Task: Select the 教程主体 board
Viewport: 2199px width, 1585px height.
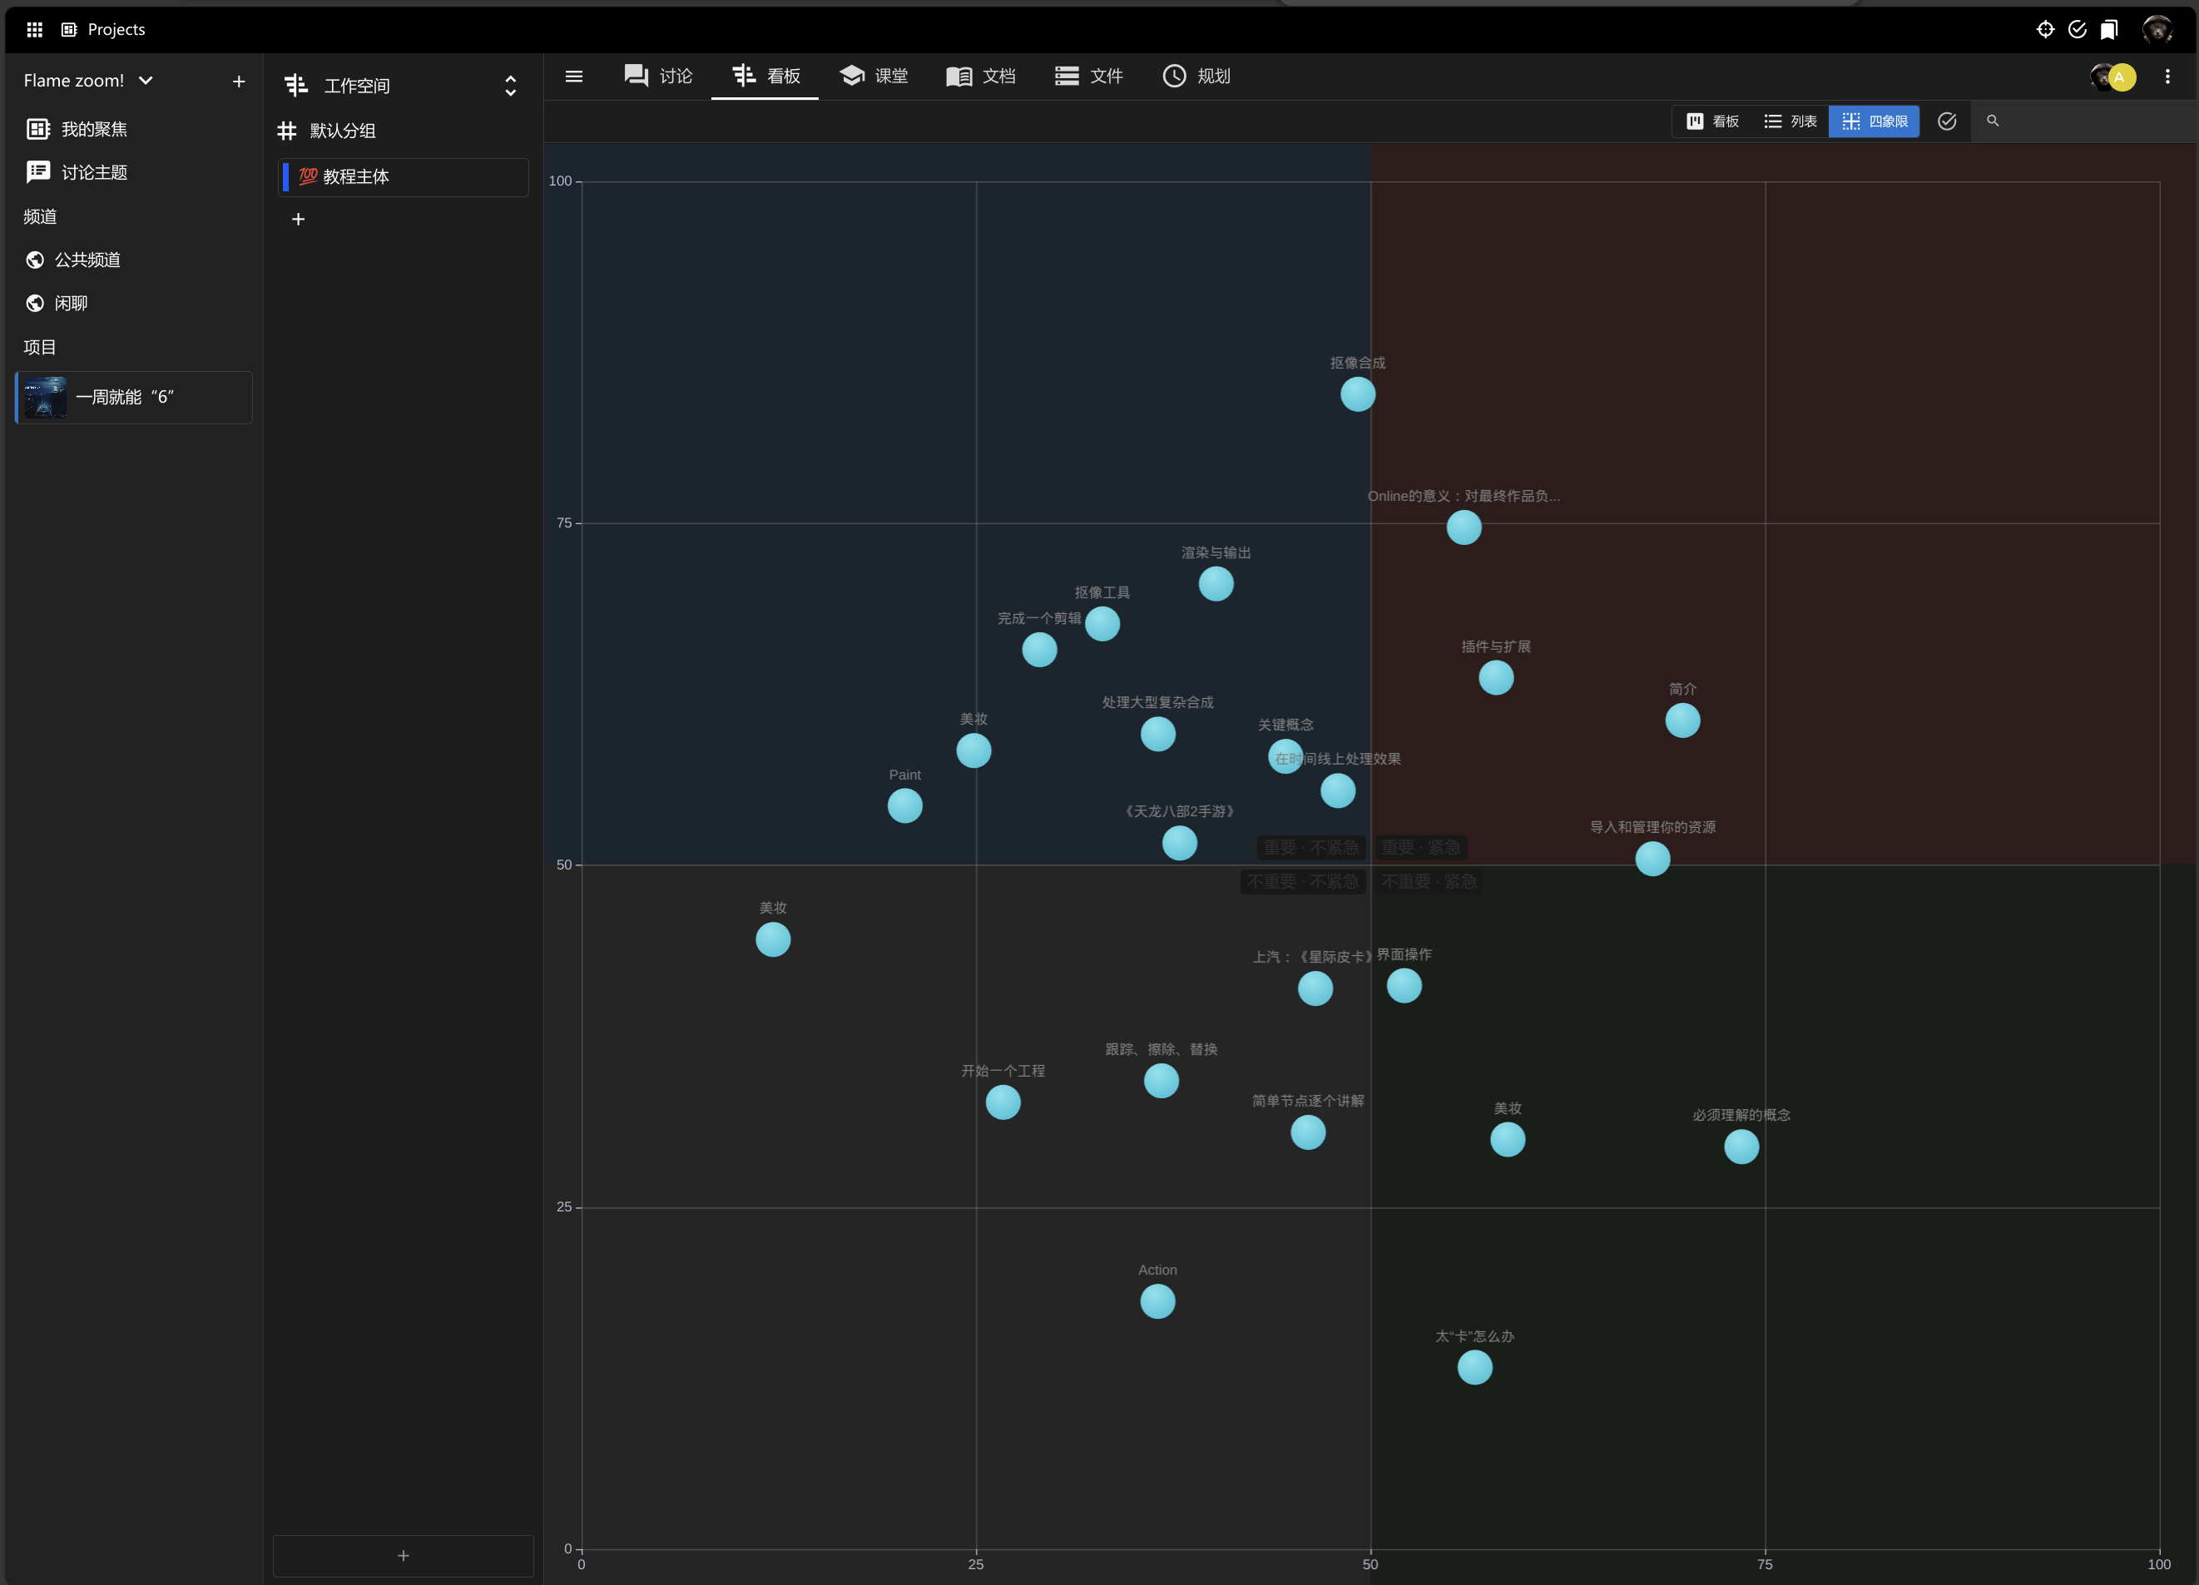Action: pos(404,176)
